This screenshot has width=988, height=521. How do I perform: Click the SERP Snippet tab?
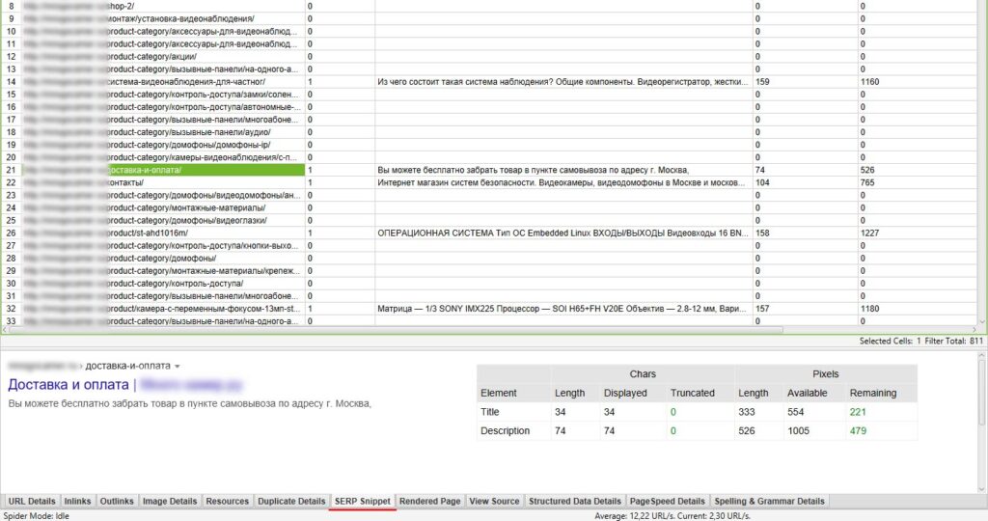pyautogui.click(x=362, y=502)
